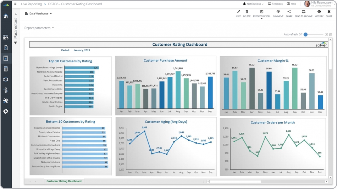Open the Notifications dropdown

pyautogui.click(x=253, y=4)
